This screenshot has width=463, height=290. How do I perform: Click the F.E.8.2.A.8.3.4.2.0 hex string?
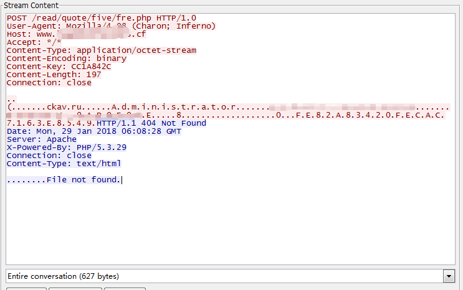pyautogui.click(x=343, y=115)
